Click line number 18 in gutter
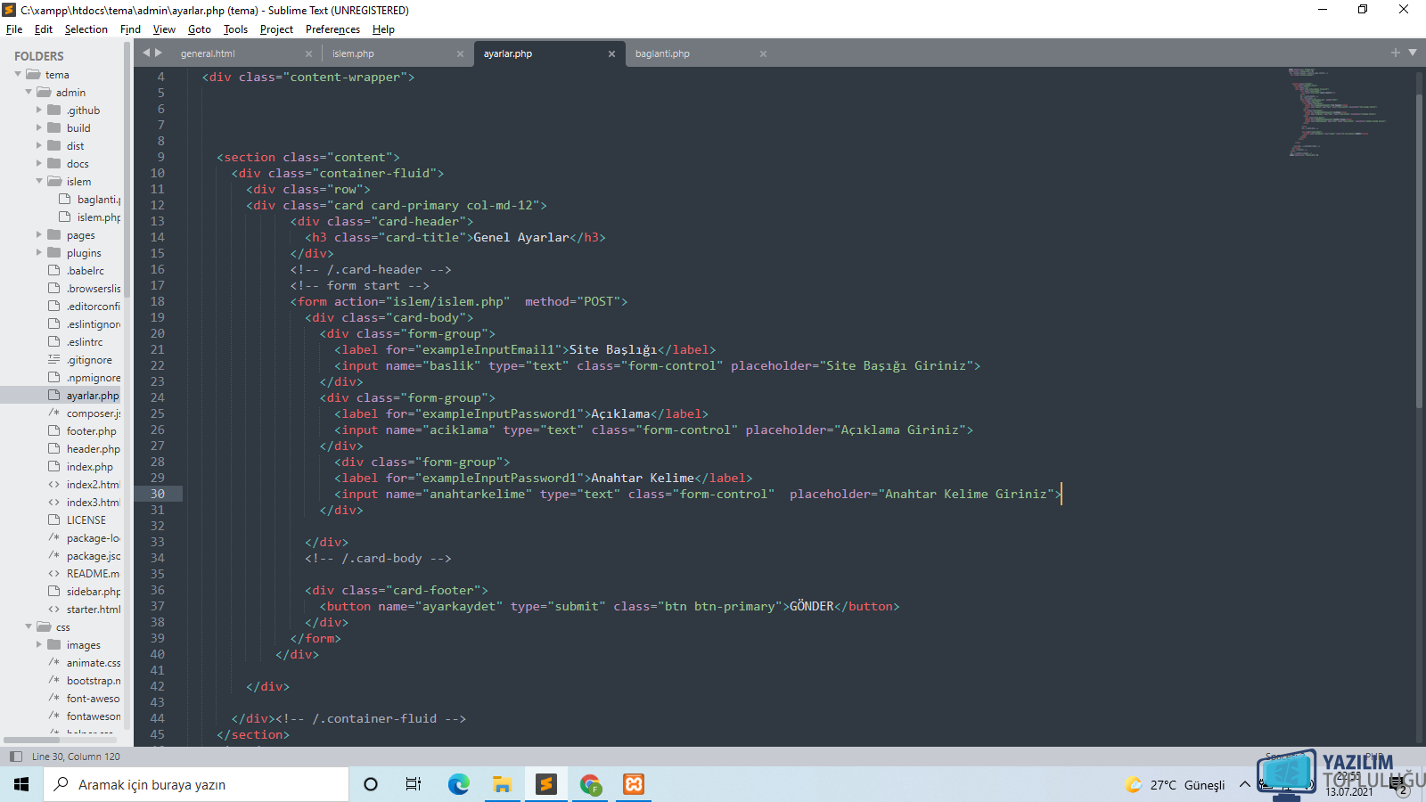Image resolution: width=1426 pixels, height=802 pixels. tap(158, 301)
